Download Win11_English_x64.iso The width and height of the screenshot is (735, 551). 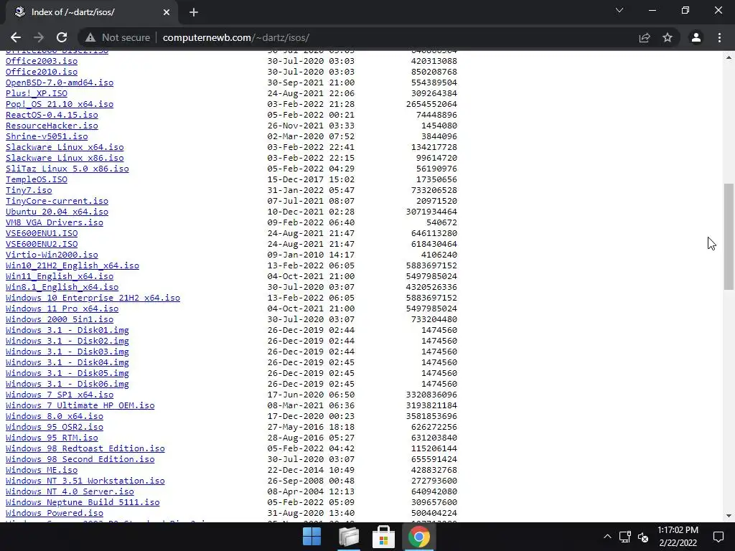pyautogui.click(x=60, y=276)
